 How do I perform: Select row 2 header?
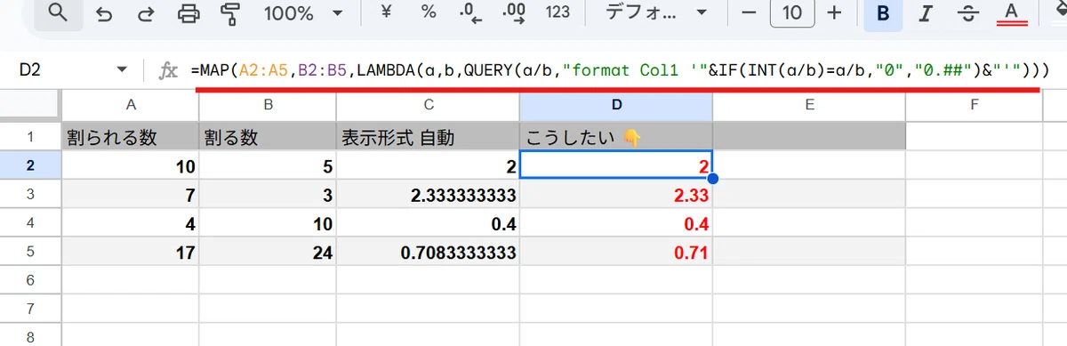(30, 165)
